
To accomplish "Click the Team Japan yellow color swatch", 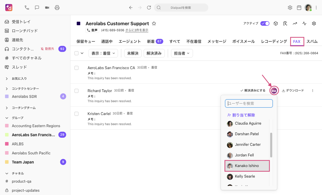I will (x=7, y=162).
